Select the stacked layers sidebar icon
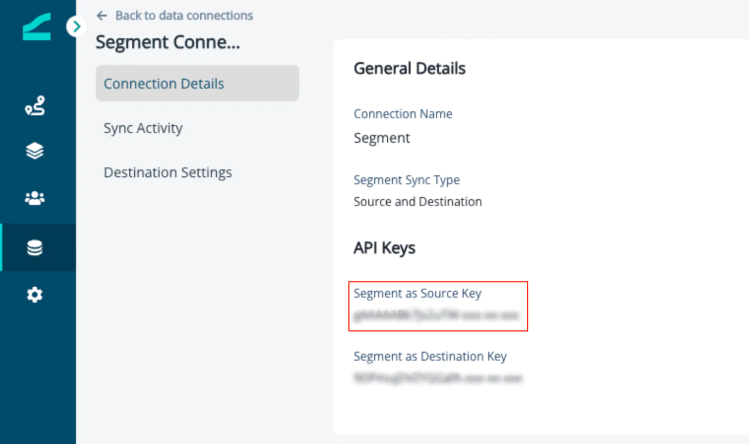 coord(34,151)
